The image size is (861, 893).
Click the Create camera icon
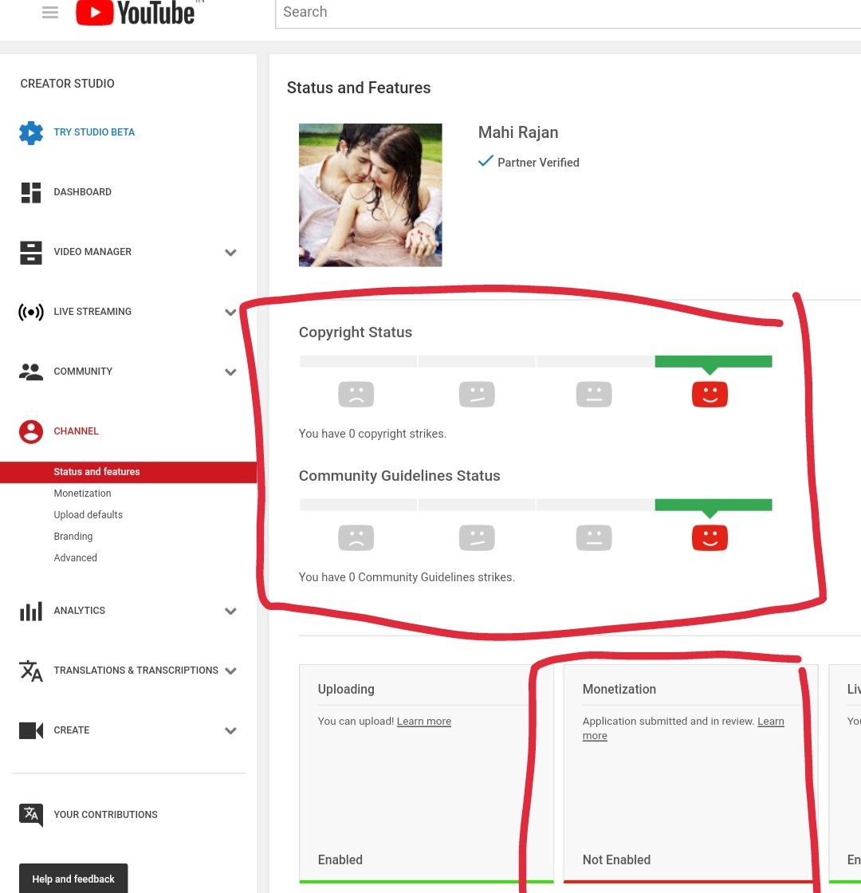(x=31, y=730)
